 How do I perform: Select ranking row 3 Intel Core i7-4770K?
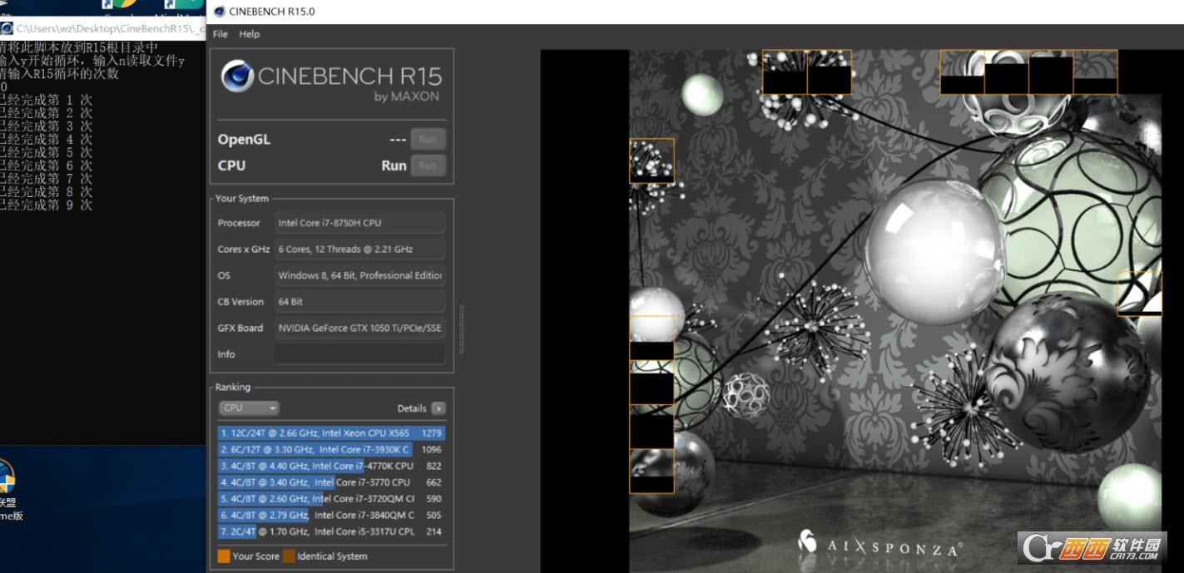pos(331,466)
